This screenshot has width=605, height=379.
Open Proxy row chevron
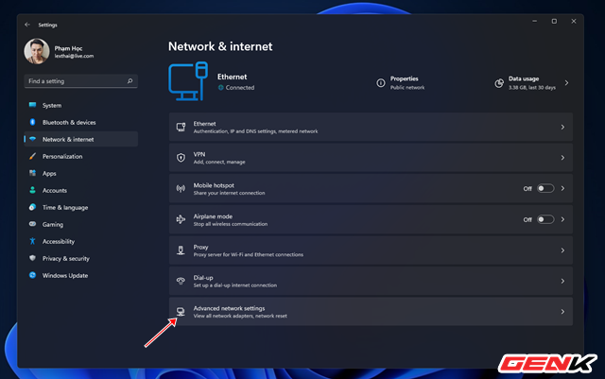(x=562, y=250)
